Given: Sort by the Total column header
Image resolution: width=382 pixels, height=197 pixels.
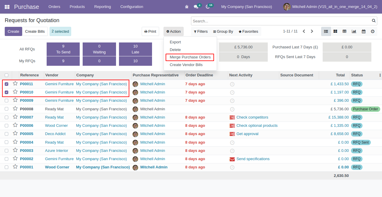Looking at the screenshot, I should [x=334, y=75].
